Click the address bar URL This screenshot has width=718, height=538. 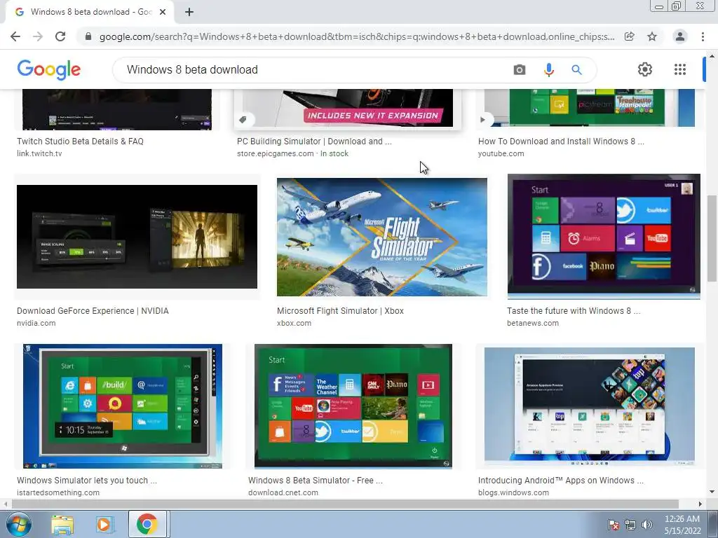tap(357, 36)
